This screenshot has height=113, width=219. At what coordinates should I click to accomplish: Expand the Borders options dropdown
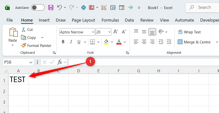pyautogui.click(x=98, y=42)
